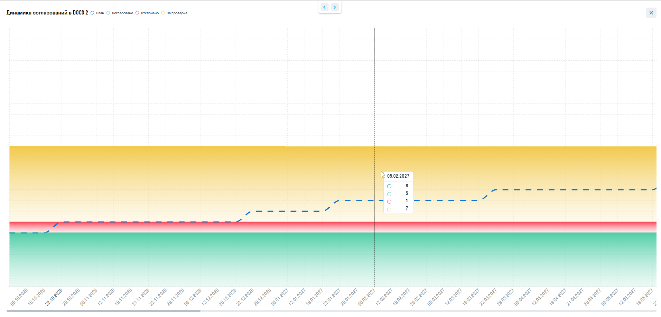Click the x-axis label 05.11.2026
The image size is (661, 317).
click(x=89, y=297)
